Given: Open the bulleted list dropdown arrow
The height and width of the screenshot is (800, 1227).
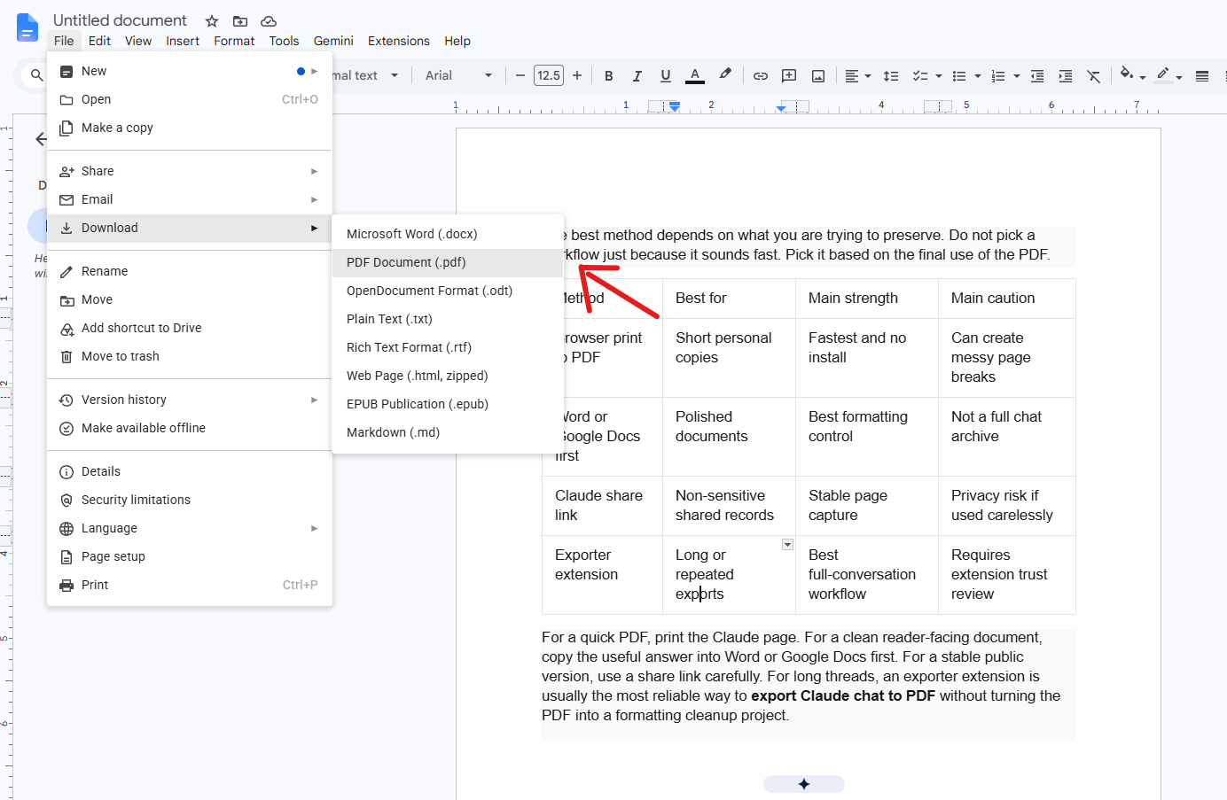Looking at the screenshot, I should [978, 76].
